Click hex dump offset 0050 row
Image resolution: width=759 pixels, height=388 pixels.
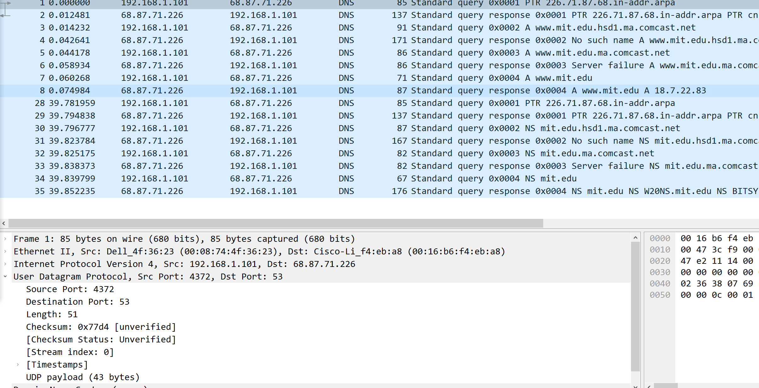point(701,295)
